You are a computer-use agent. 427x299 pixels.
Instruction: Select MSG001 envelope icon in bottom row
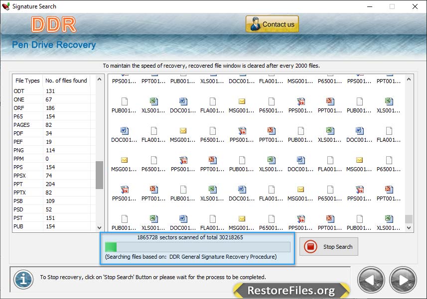242,219
